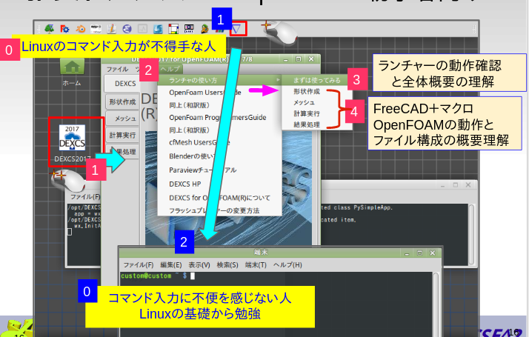This screenshot has height=337, width=529.
Task: Open 検索(S) menu in 端末 window
Action: [227, 265]
